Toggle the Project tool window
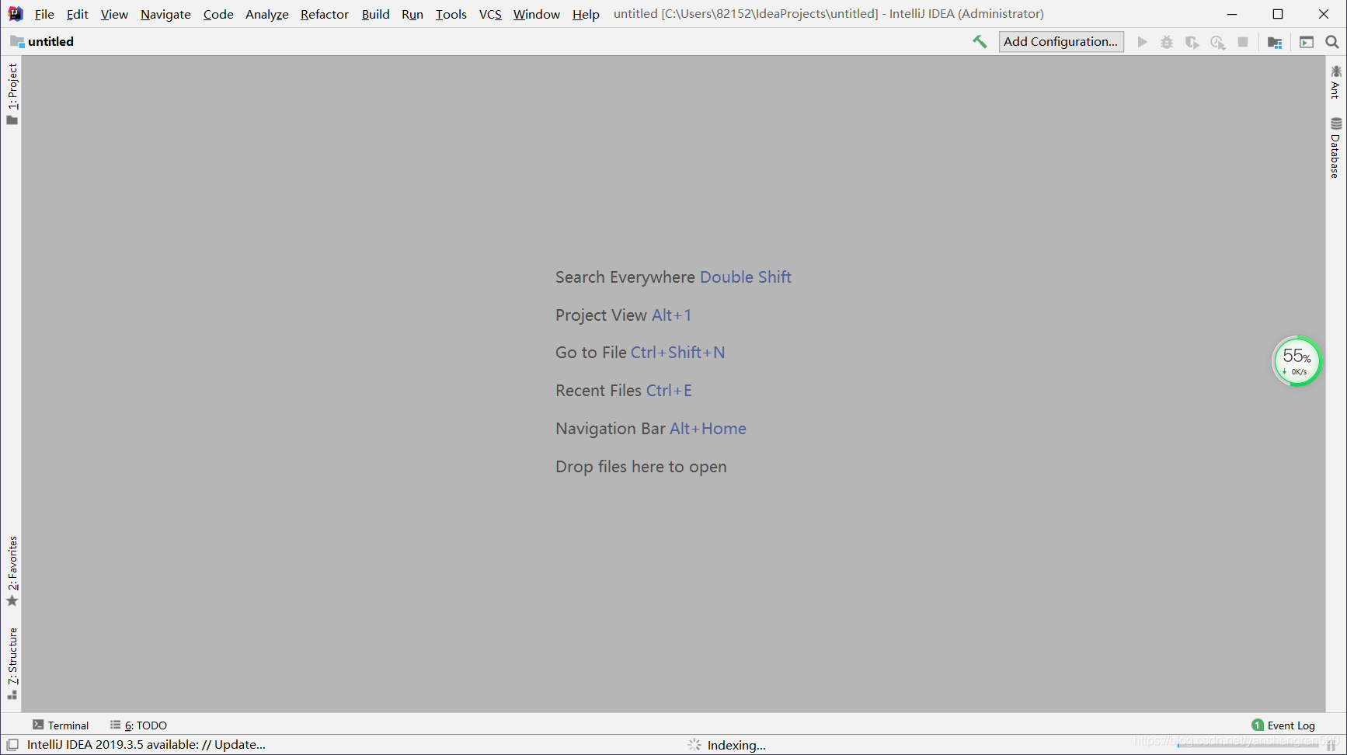This screenshot has width=1347, height=755. tap(12, 93)
